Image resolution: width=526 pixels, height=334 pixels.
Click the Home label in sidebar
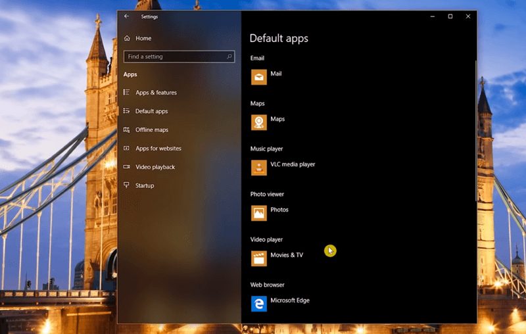click(143, 38)
